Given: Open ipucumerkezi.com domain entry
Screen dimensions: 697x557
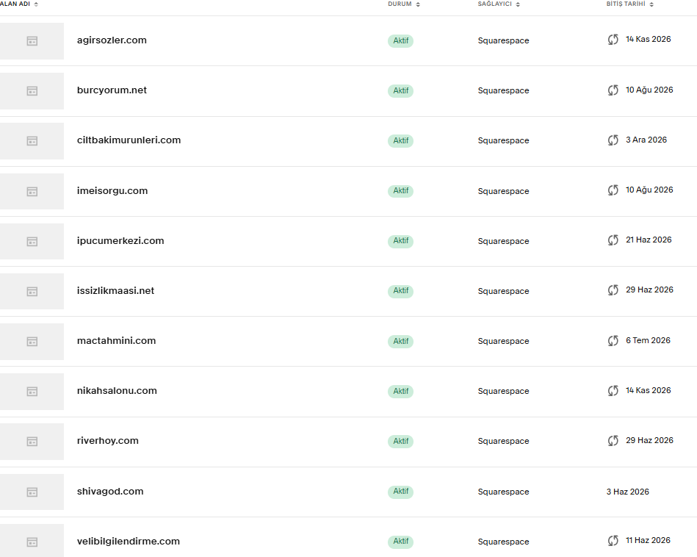Looking at the screenshot, I should (120, 241).
